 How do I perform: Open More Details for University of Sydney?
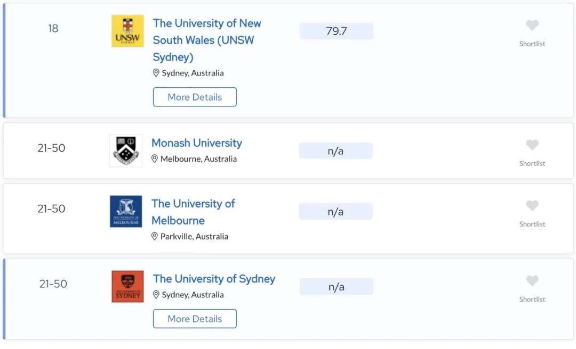(x=195, y=319)
